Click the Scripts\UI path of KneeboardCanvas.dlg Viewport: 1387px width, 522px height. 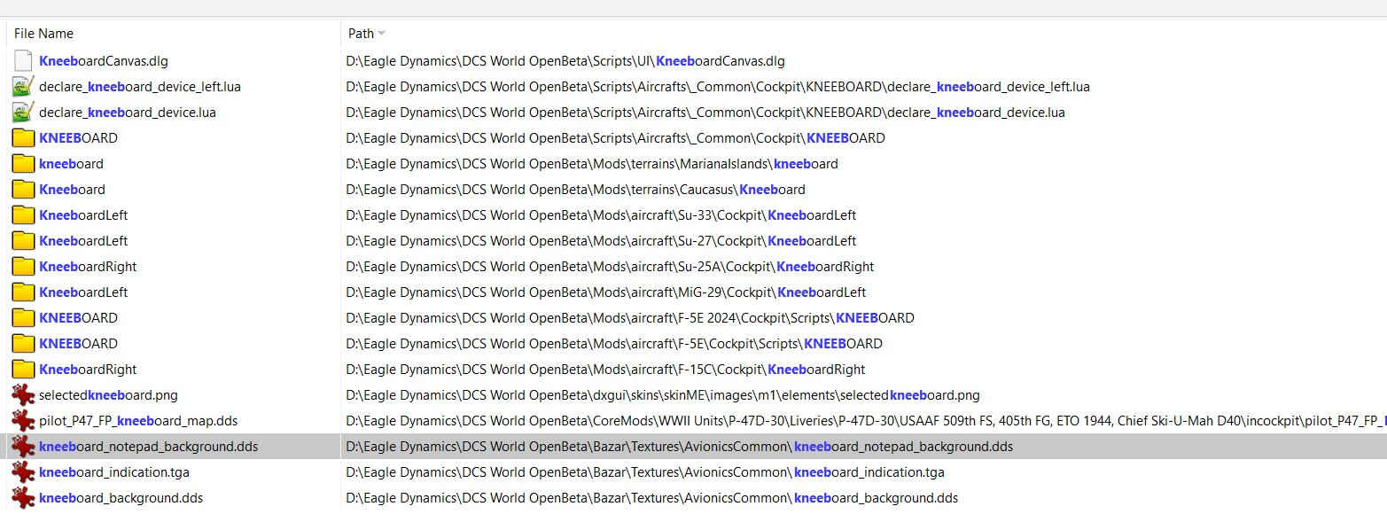565,61
